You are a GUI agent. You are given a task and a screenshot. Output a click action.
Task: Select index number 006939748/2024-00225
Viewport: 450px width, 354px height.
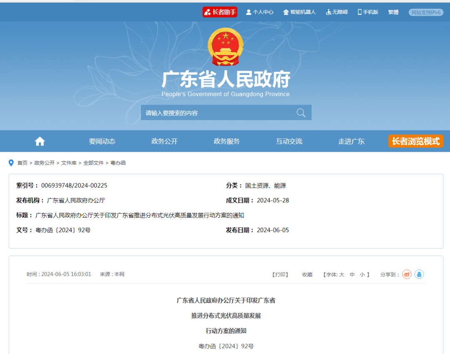74,186
